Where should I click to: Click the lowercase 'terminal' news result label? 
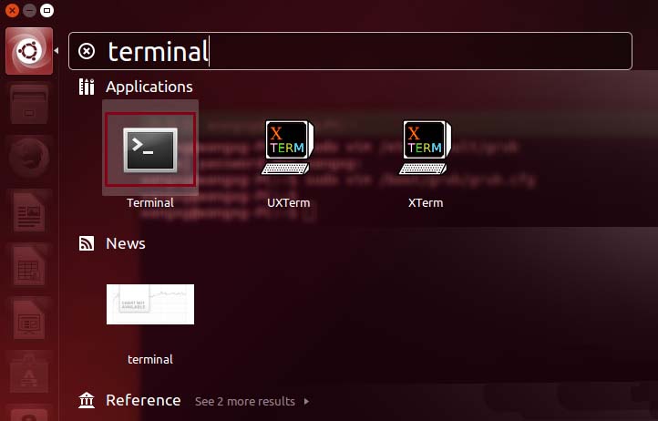(150, 359)
